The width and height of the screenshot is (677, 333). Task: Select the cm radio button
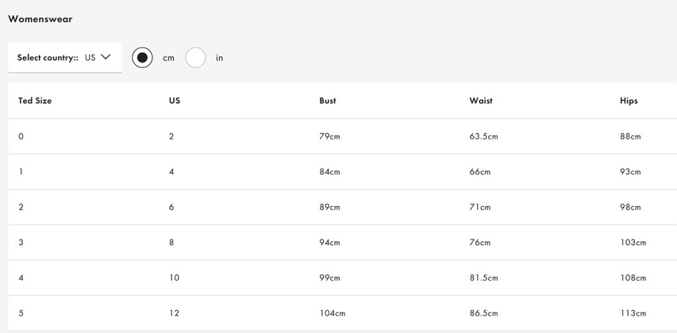tap(142, 57)
